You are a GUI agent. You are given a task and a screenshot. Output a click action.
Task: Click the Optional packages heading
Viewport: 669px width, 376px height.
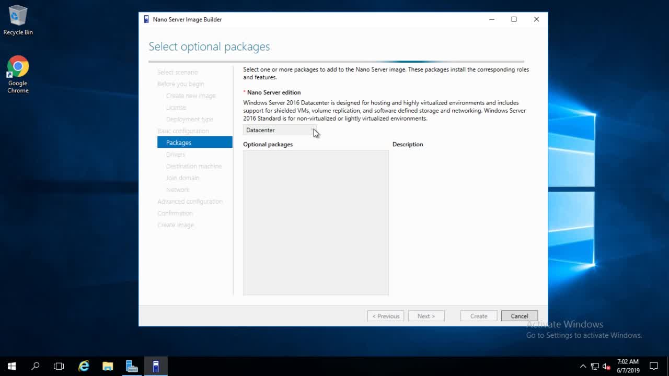coord(268,144)
